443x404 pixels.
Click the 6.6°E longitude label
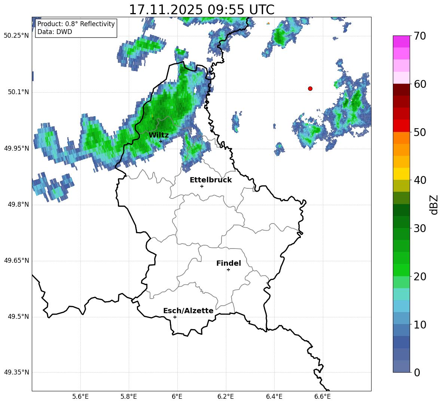pos(323,397)
